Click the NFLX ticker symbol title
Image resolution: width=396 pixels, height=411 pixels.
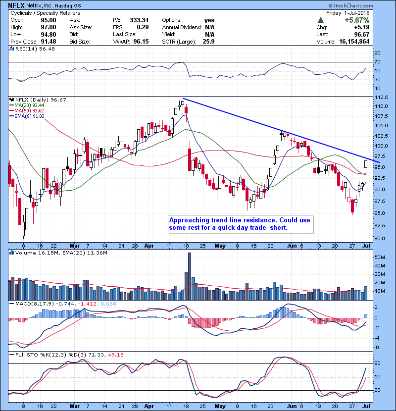click(16, 5)
